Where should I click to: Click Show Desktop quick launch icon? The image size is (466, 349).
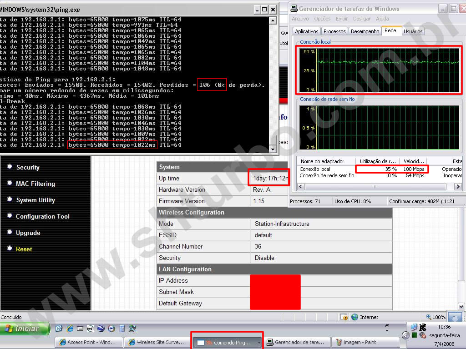coord(80,329)
